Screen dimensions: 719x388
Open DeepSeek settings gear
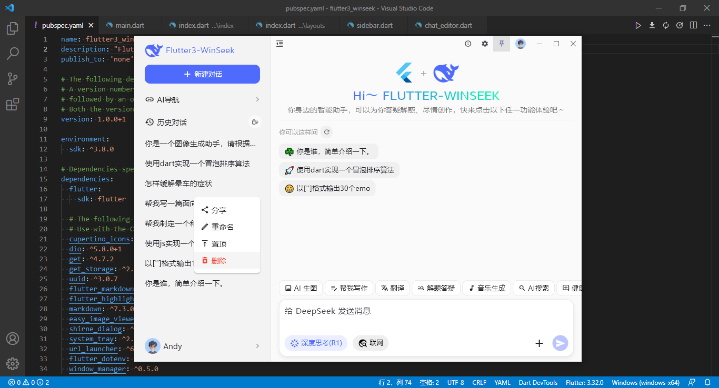click(x=484, y=44)
